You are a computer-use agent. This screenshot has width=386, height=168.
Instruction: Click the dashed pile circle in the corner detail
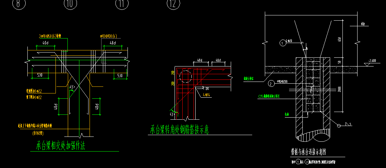click(185, 77)
